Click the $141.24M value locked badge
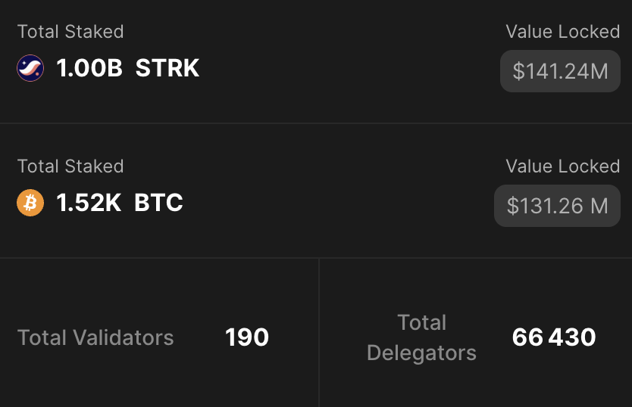The height and width of the screenshot is (407, 632). (x=560, y=71)
